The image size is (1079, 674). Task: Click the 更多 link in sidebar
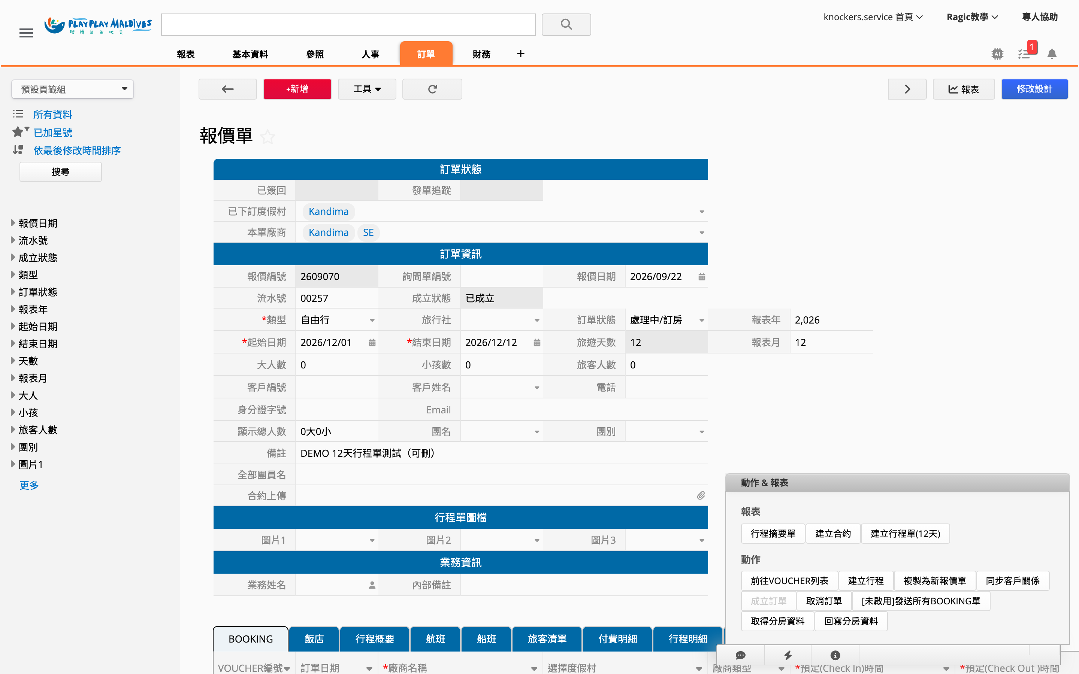point(29,485)
